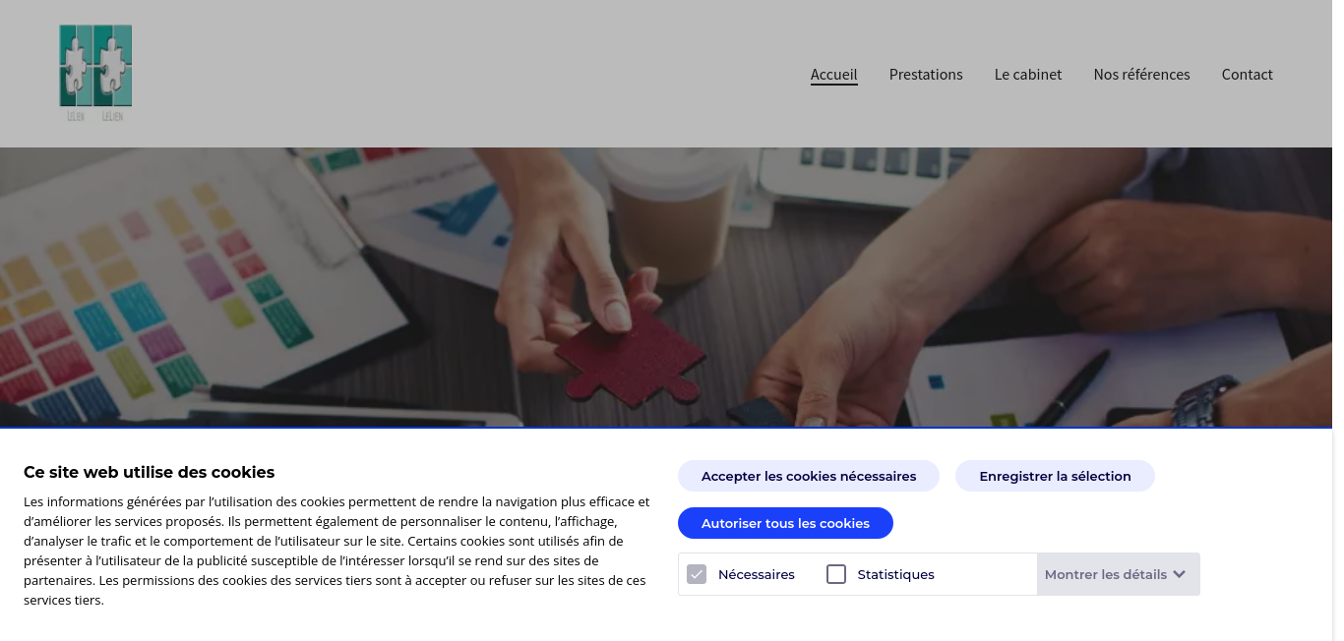The height and width of the screenshot is (641, 1344).
Task: Click the cookie description paragraph
Action: pos(336,551)
